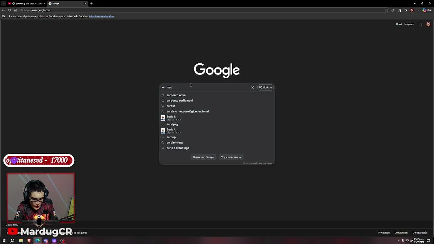The width and height of the screenshot is (434, 244).
Task: Open the Condiciones footer link
Action: [x=401, y=233]
